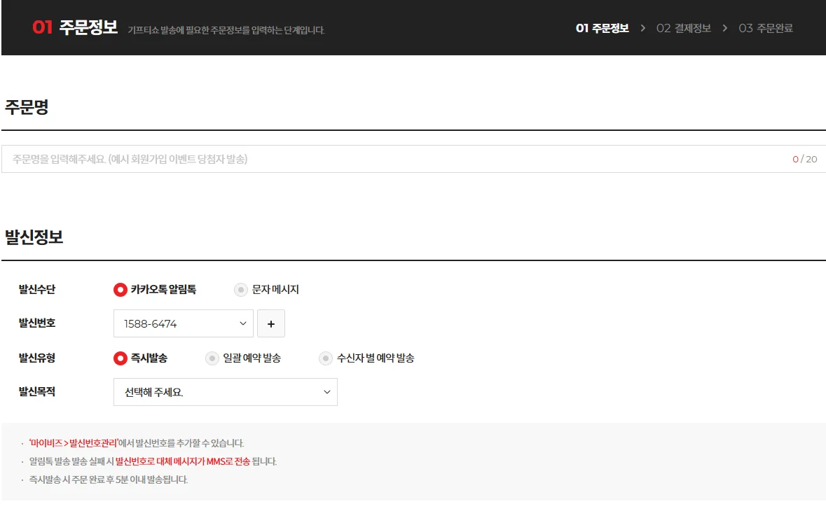Switch sending method to 문자 메시지
Image resolution: width=826 pixels, height=511 pixels.
tap(241, 289)
